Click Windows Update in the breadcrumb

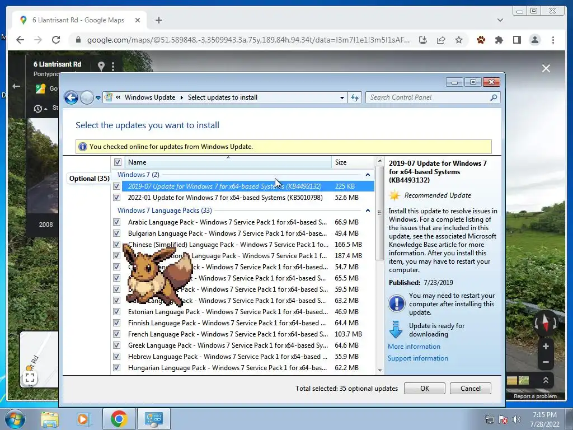[x=150, y=97]
